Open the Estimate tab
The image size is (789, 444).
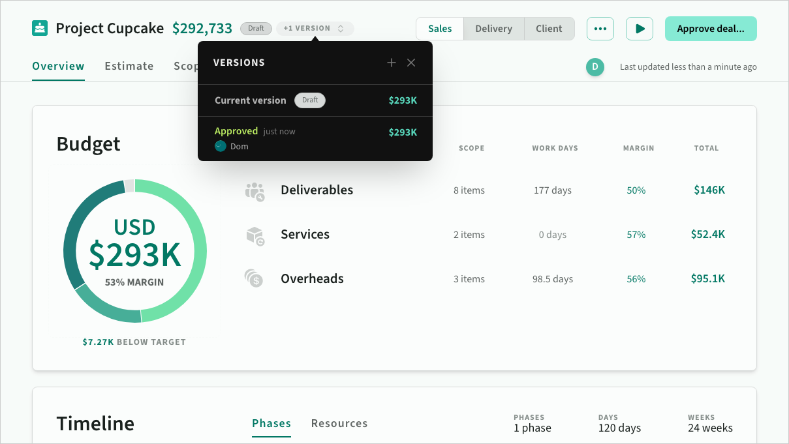[x=129, y=66]
